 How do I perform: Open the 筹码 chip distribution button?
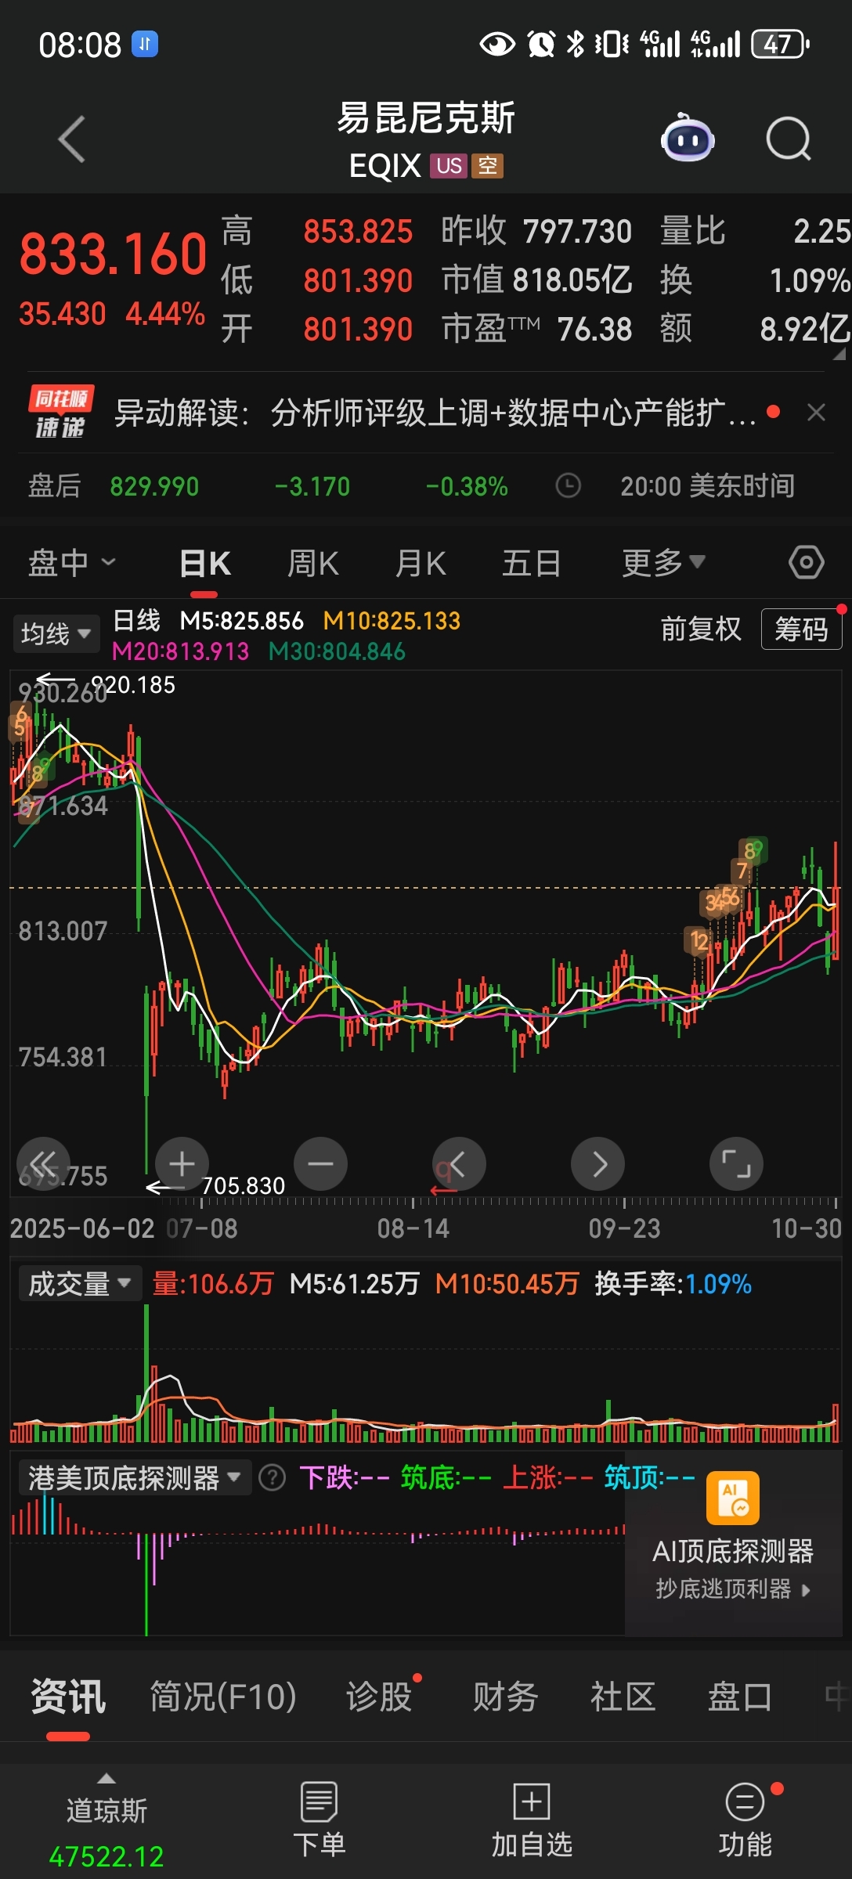pyautogui.click(x=801, y=629)
